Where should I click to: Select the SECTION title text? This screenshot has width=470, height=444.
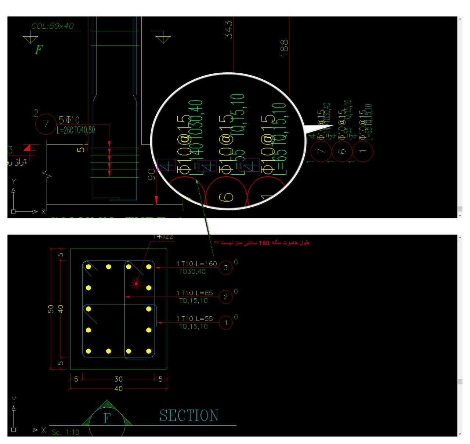pos(189,416)
